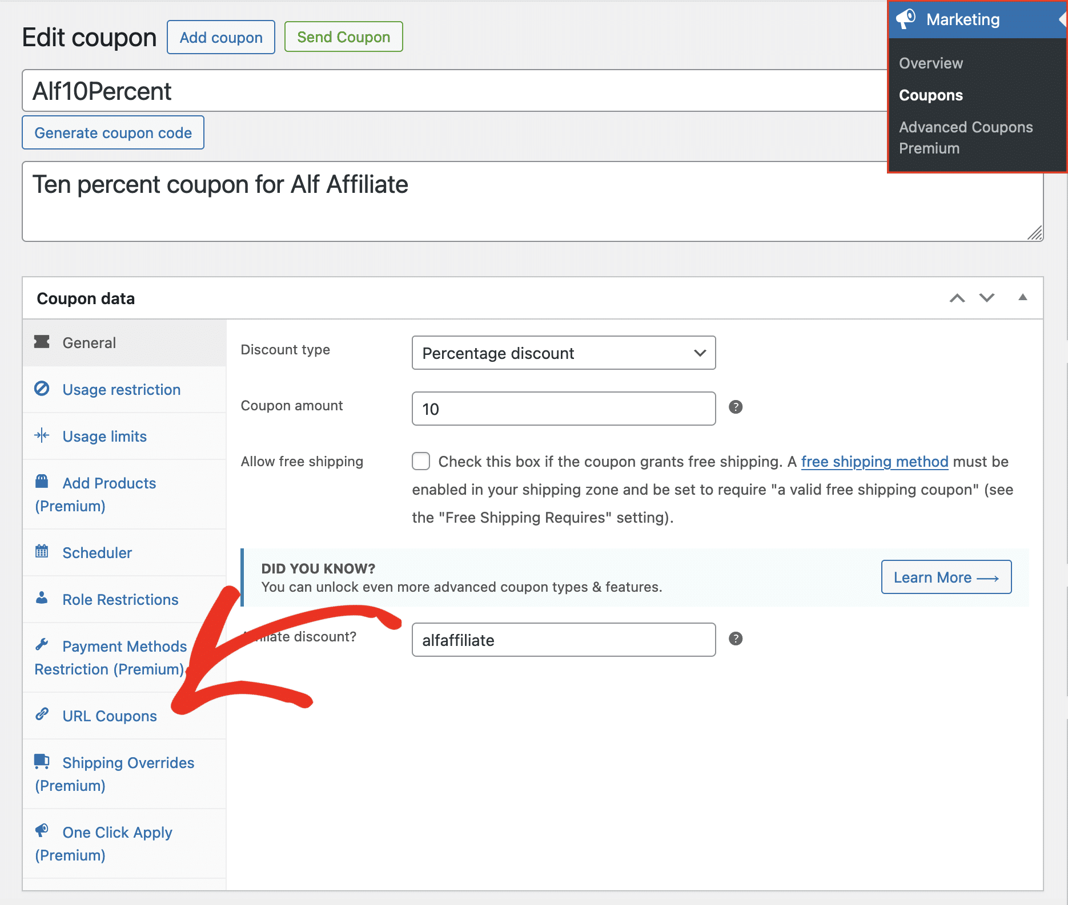Open the Discount type dropdown
The height and width of the screenshot is (905, 1068).
tap(564, 353)
